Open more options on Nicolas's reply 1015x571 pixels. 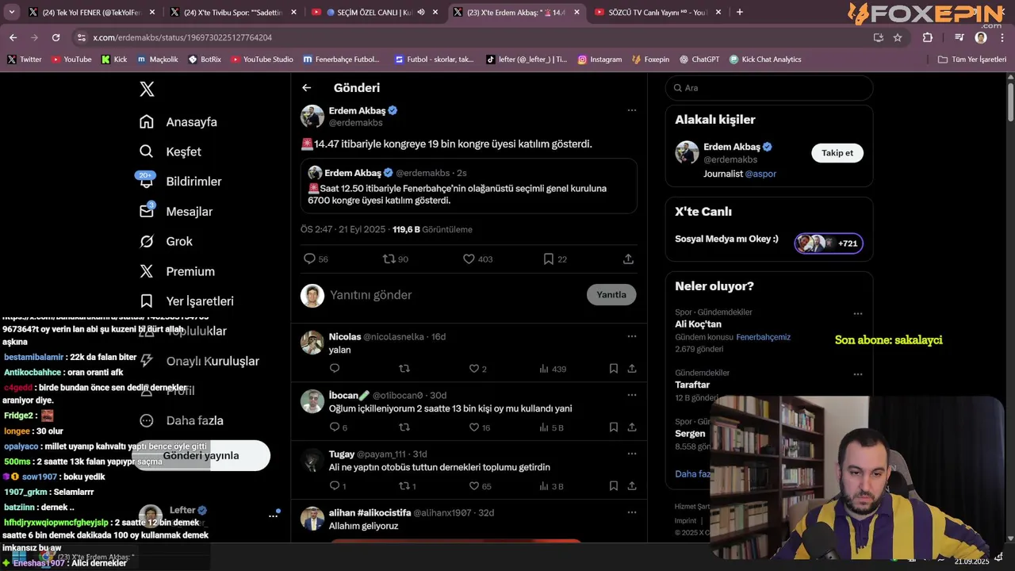pyautogui.click(x=632, y=336)
